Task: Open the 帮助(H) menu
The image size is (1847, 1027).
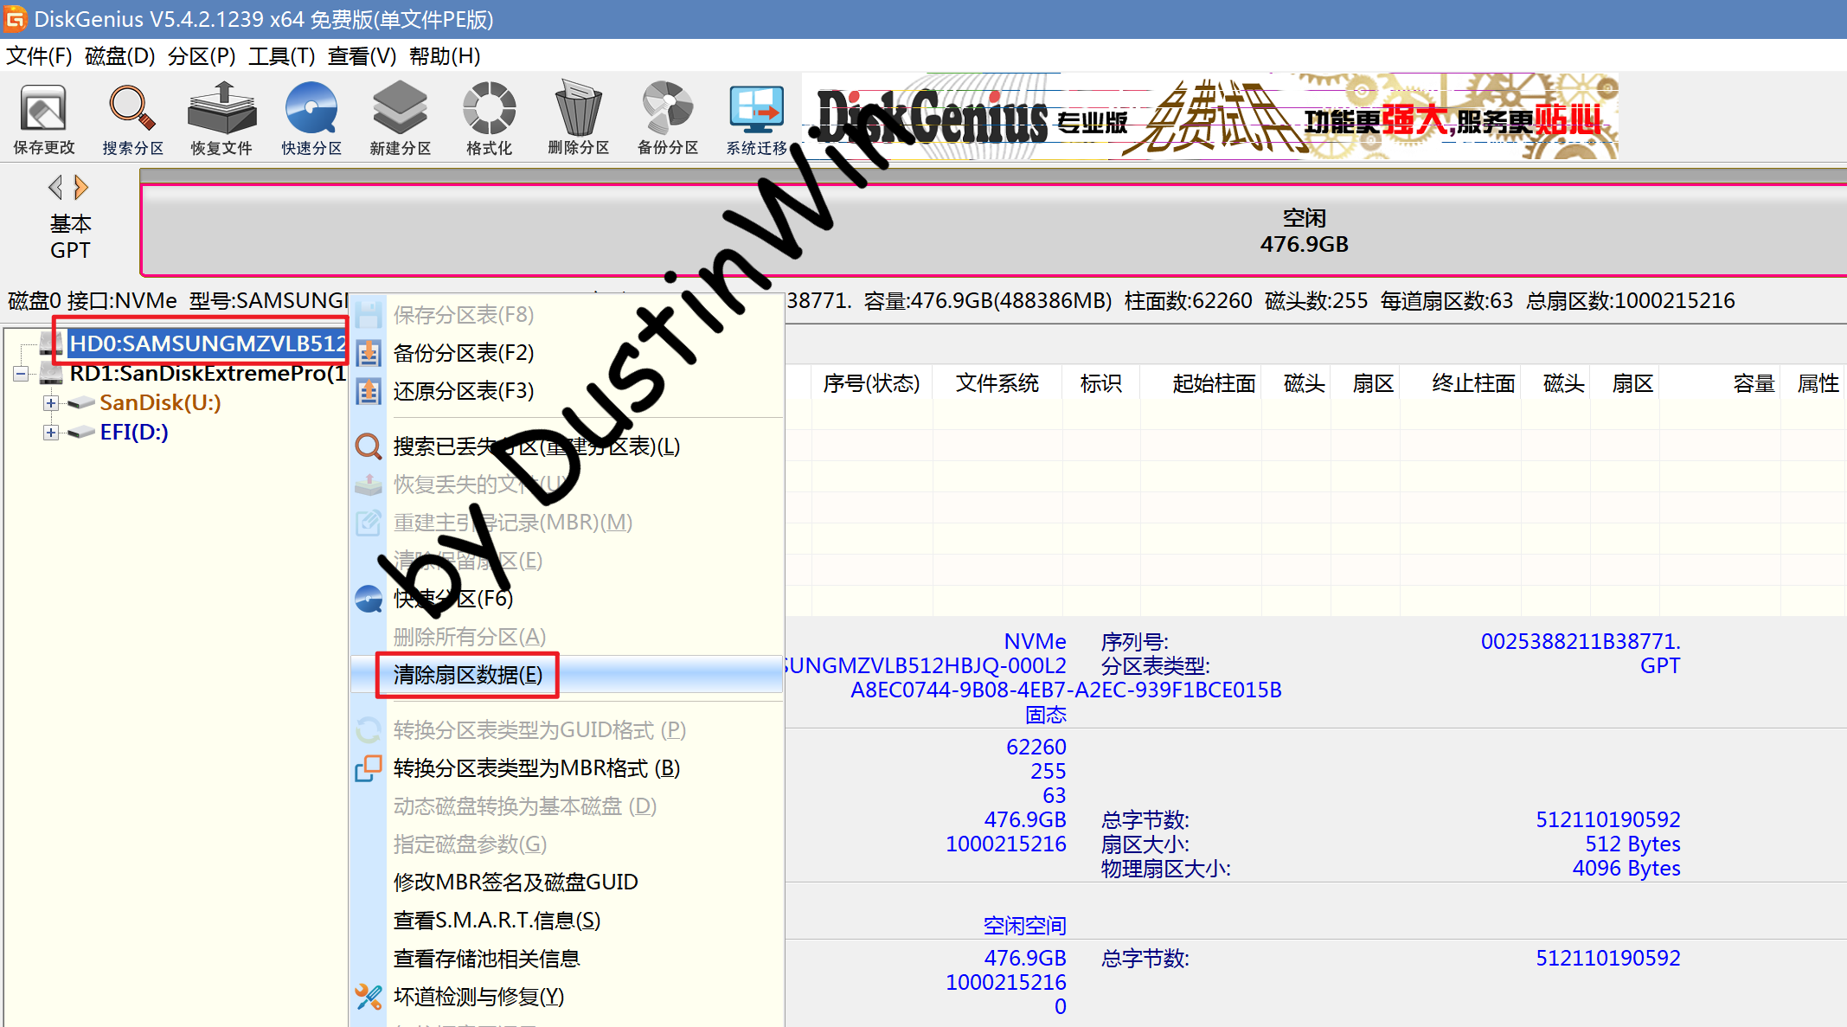Action: 445,56
